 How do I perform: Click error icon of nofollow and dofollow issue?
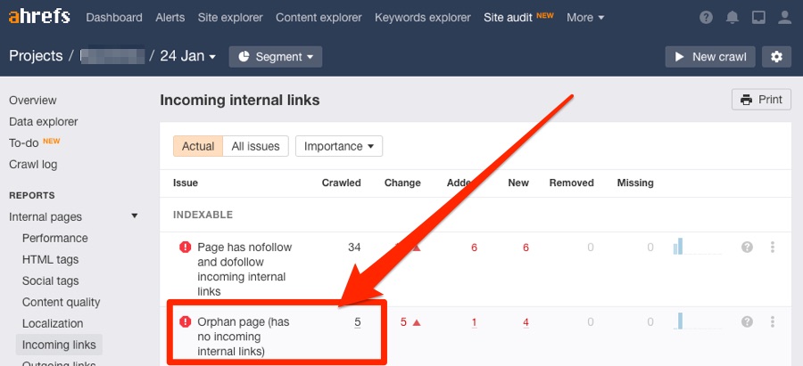click(185, 248)
